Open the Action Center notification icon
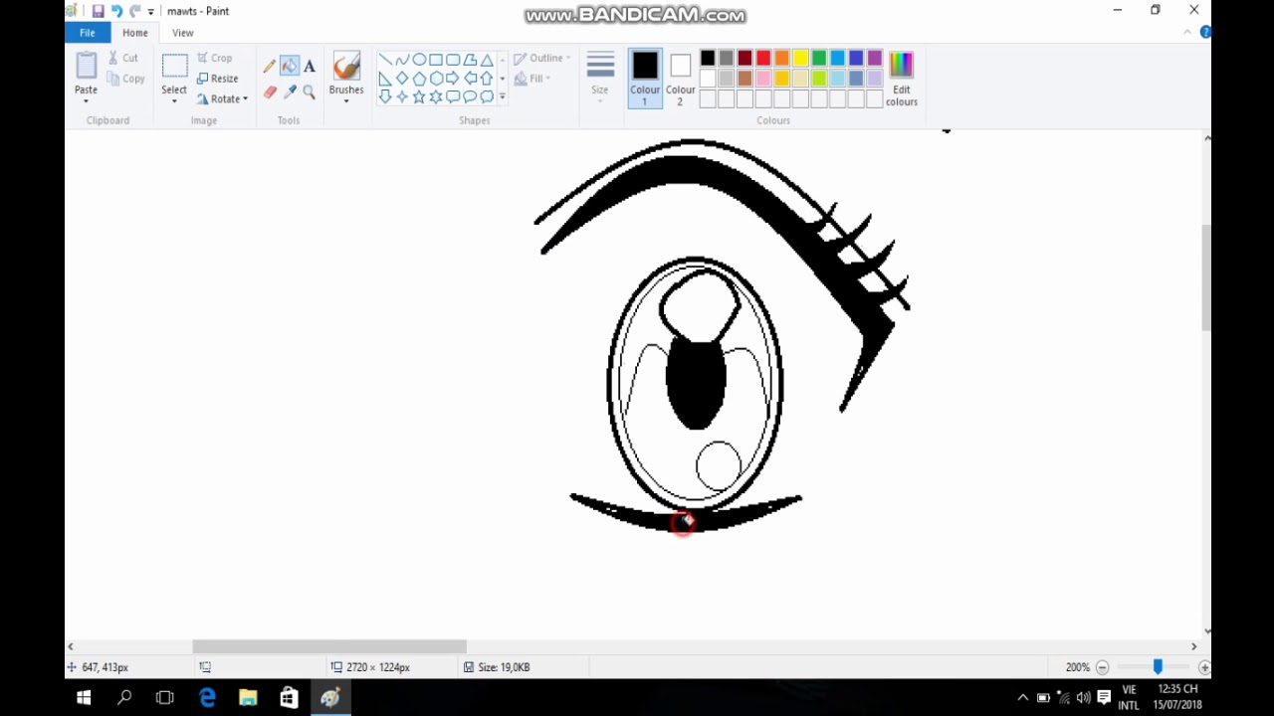This screenshot has height=716, width=1274. click(x=1104, y=698)
